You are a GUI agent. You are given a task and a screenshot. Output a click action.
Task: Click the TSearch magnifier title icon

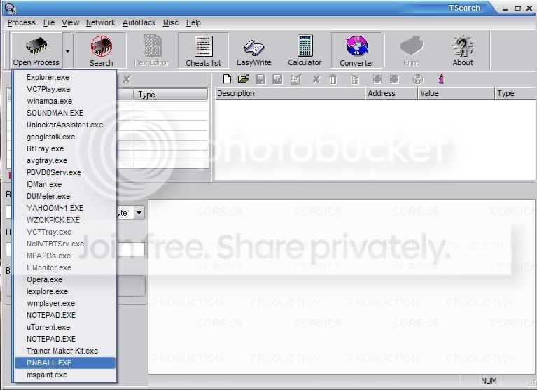(x=11, y=8)
